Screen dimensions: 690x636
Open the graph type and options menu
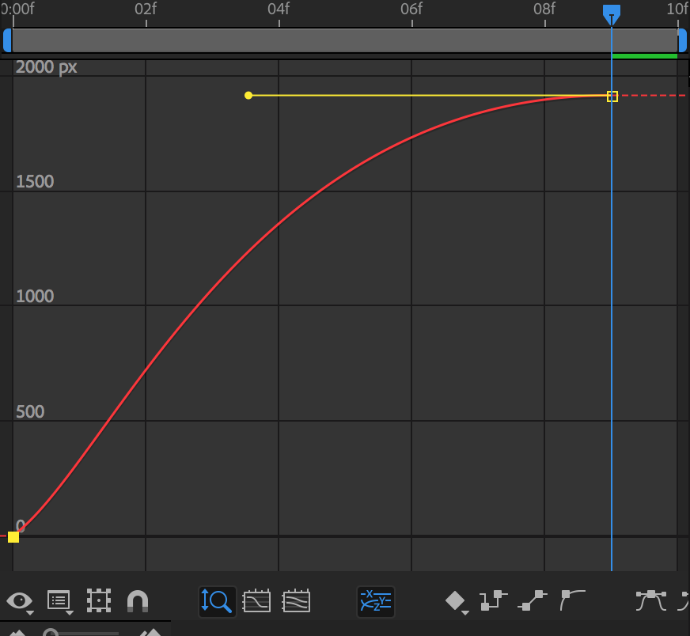point(59,601)
